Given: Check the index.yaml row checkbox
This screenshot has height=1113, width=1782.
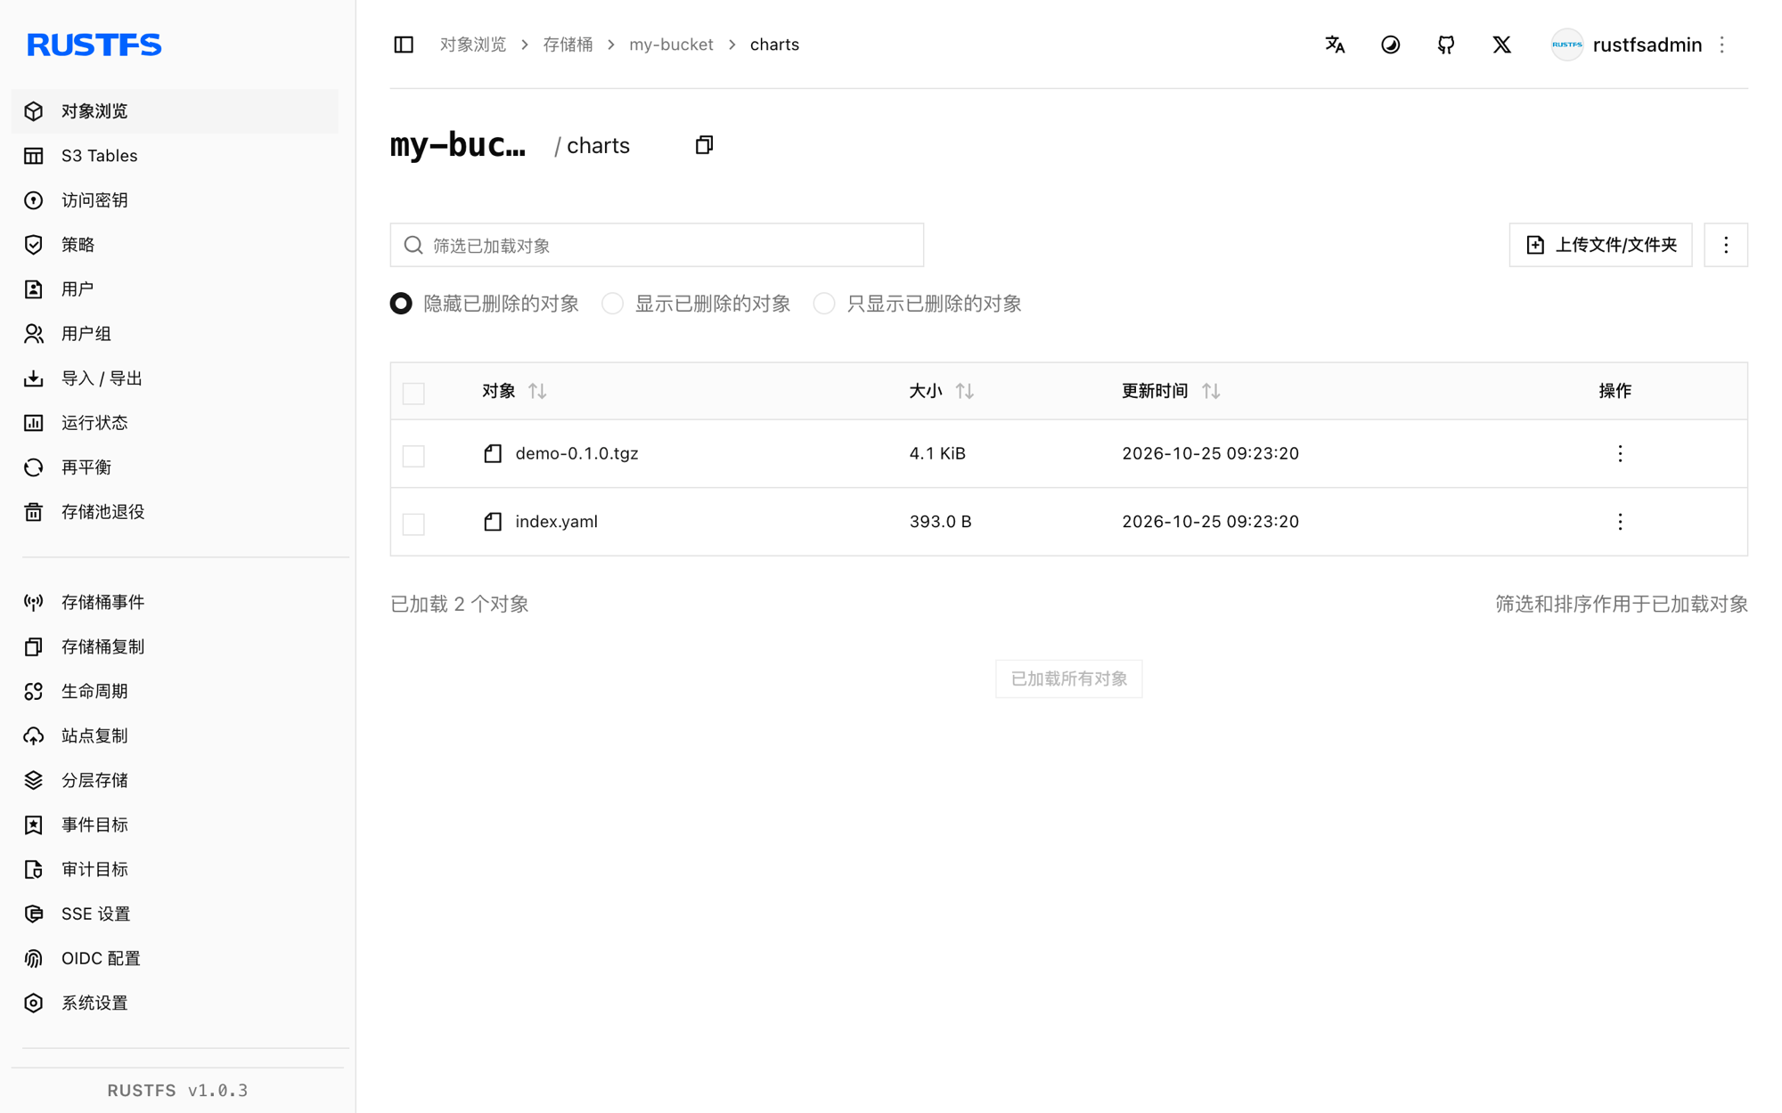Looking at the screenshot, I should point(413,524).
